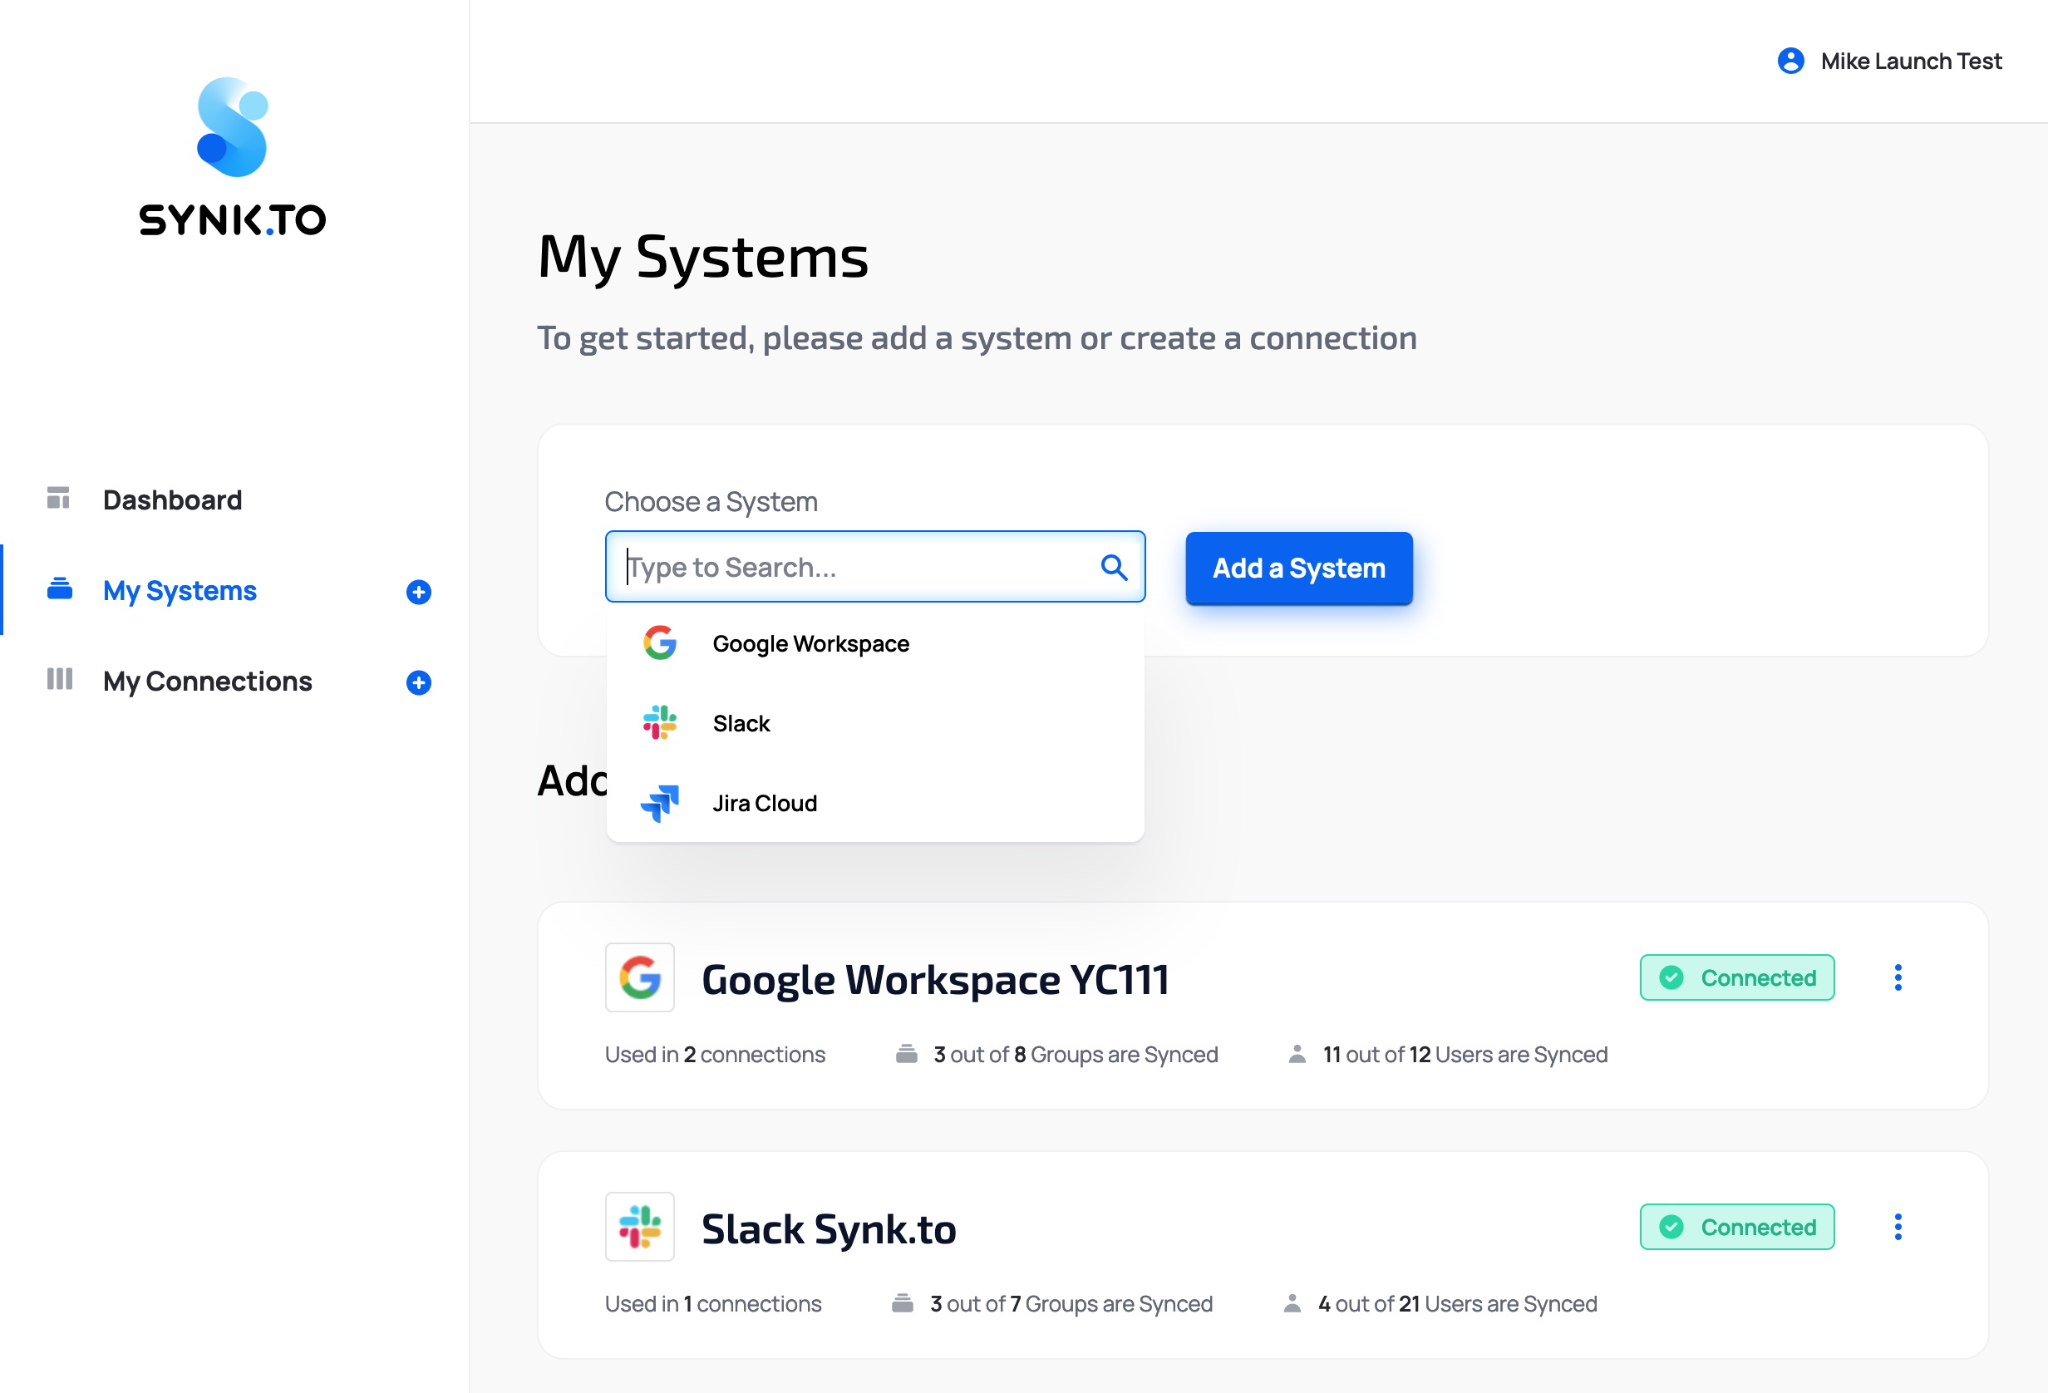Pick Jira Cloud from the dropdown
The height and width of the screenshot is (1393, 2048).
(764, 804)
